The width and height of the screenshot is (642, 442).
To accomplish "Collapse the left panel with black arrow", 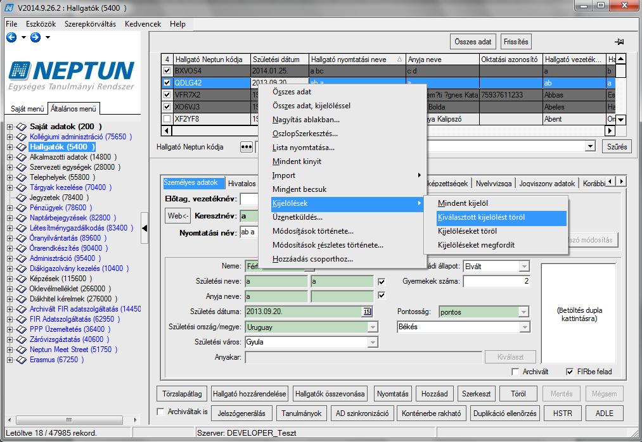I will pos(144,228).
